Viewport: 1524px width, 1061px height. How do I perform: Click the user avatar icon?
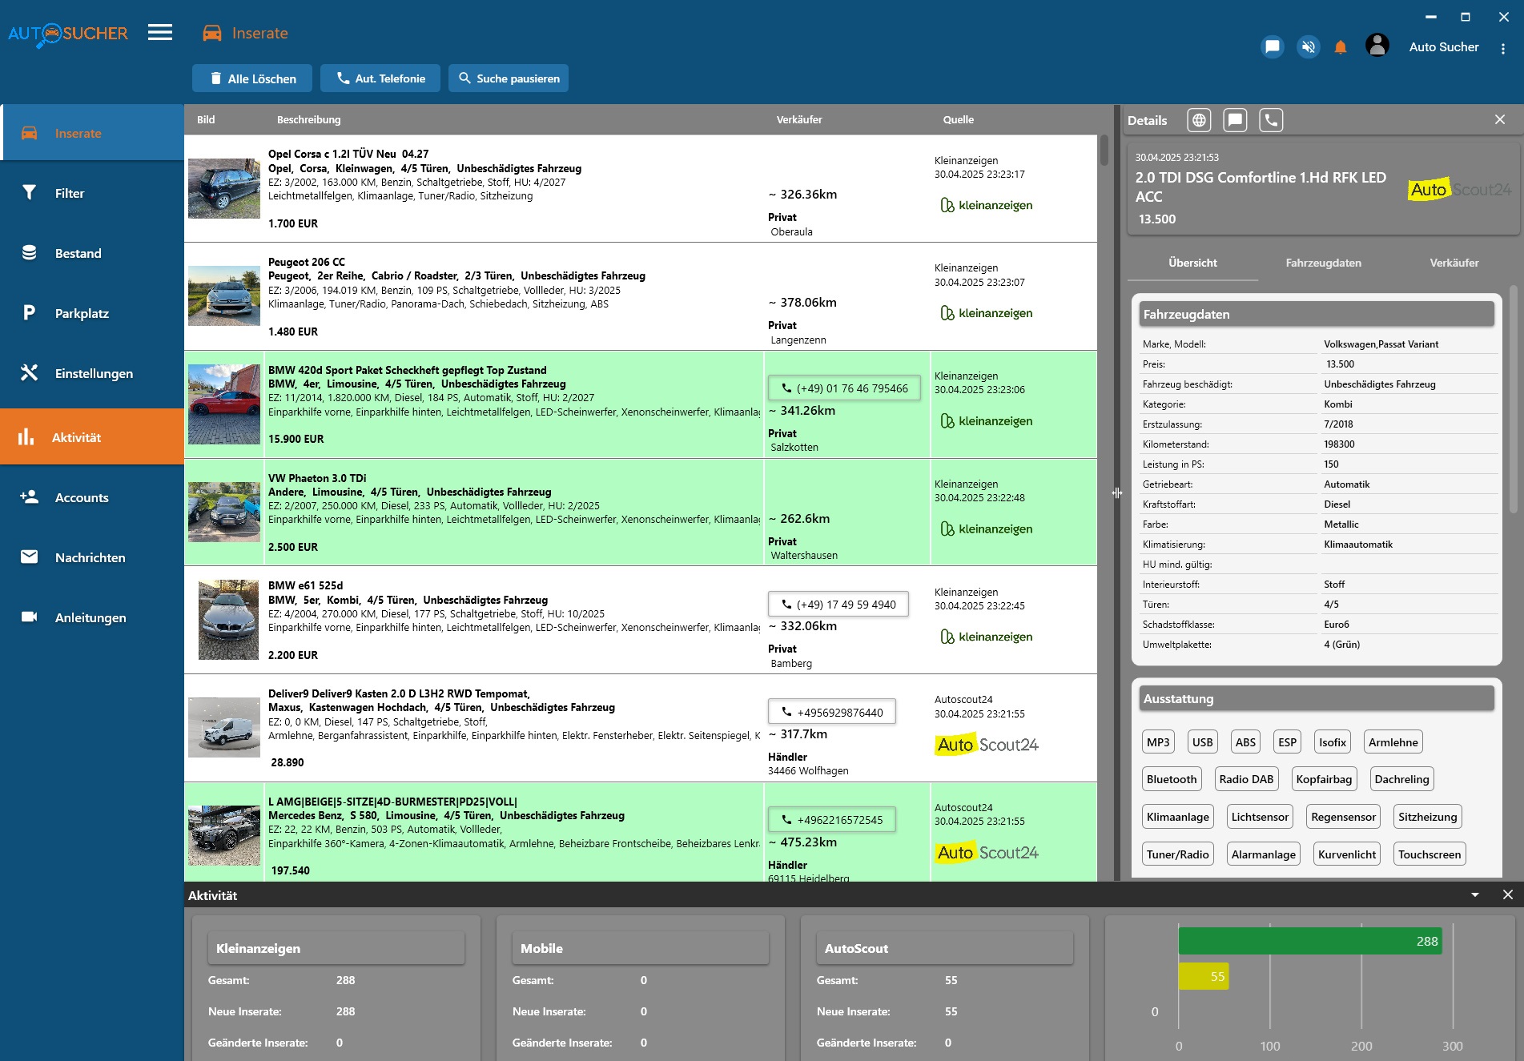click(1377, 46)
